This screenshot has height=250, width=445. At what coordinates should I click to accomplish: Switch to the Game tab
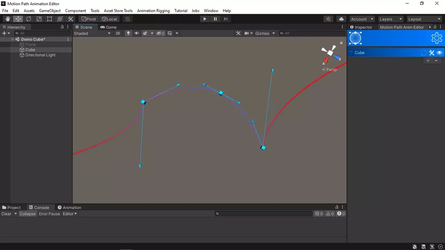coord(108,27)
